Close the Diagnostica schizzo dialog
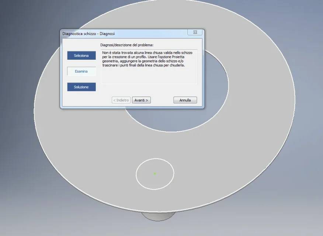 coord(195,32)
